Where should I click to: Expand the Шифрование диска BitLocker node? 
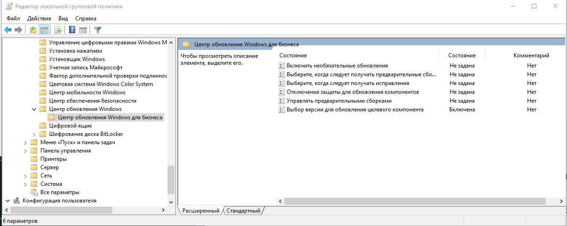coord(34,134)
